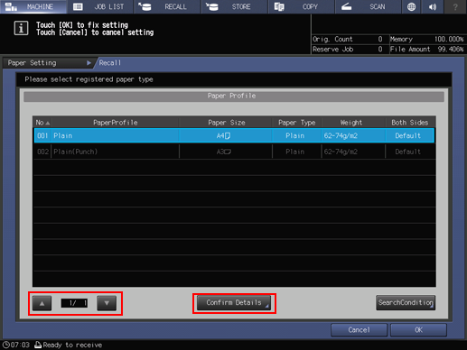This screenshot has height=350, width=467.
Task: Click the Reserve Job counter
Action: click(348, 50)
